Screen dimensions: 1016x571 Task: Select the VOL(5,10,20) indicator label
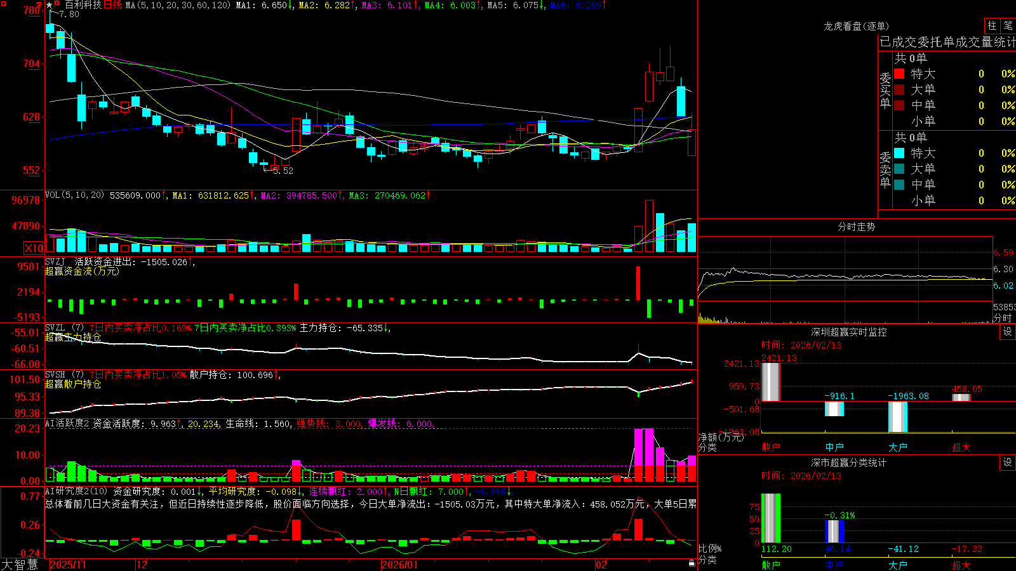[x=74, y=195]
